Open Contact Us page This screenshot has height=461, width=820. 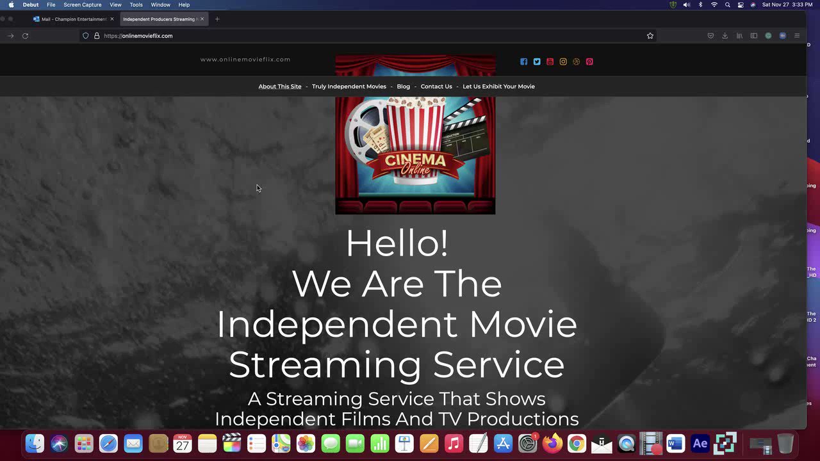[x=436, y=86]
